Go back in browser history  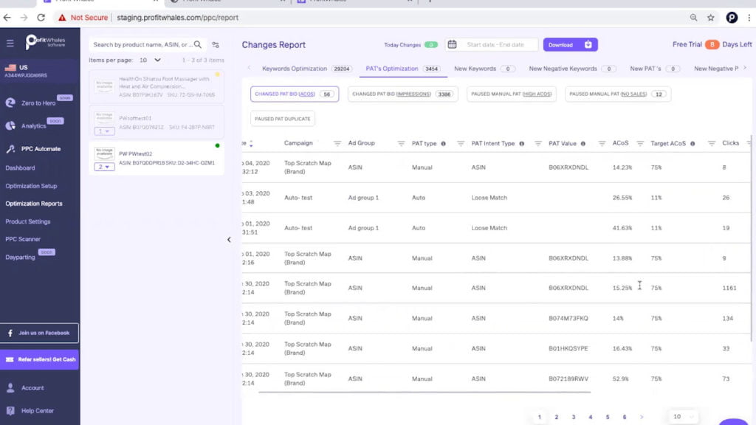(7, 18)
